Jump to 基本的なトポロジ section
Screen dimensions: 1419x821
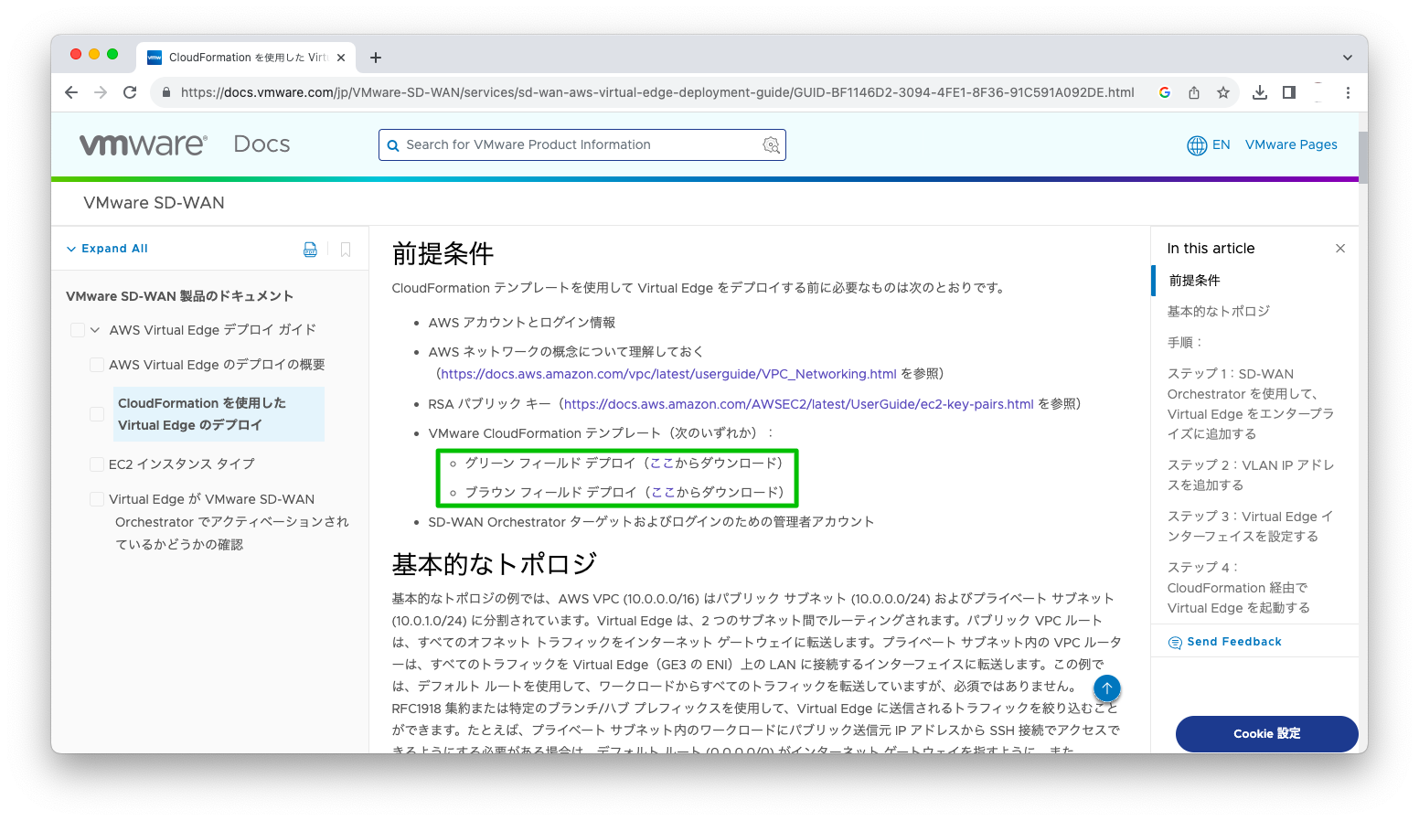coord(1218,312)
